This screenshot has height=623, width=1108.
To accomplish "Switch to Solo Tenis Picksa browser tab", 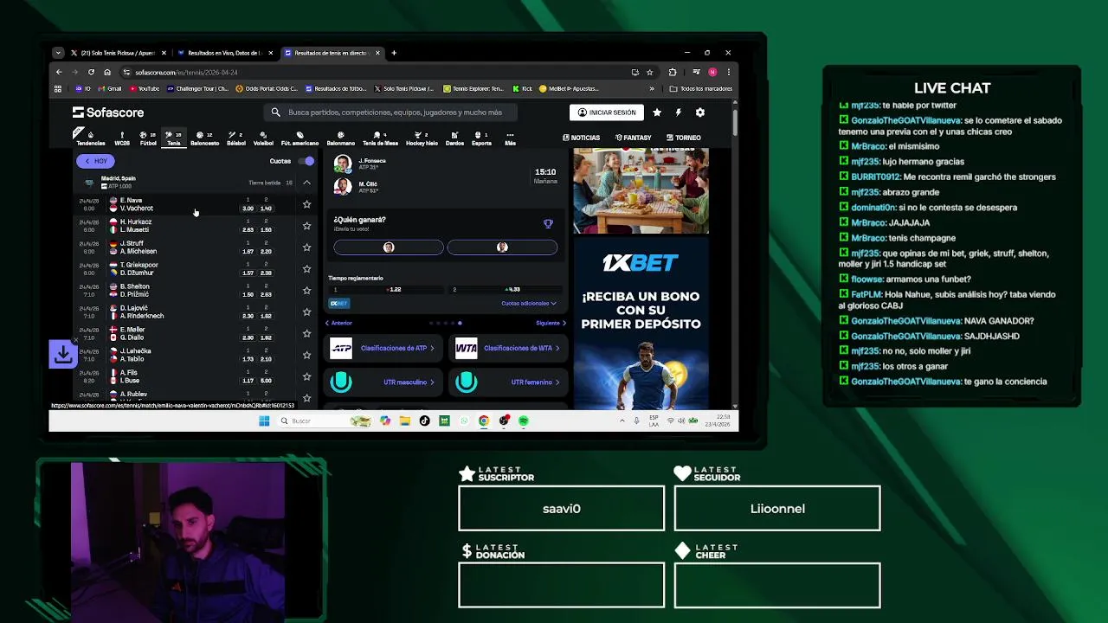I will (x=117, y=53).
